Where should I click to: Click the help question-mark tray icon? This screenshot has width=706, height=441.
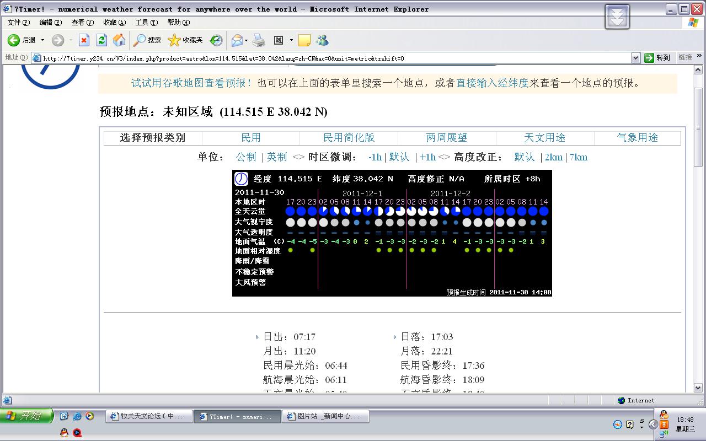[x=630, y=424]
